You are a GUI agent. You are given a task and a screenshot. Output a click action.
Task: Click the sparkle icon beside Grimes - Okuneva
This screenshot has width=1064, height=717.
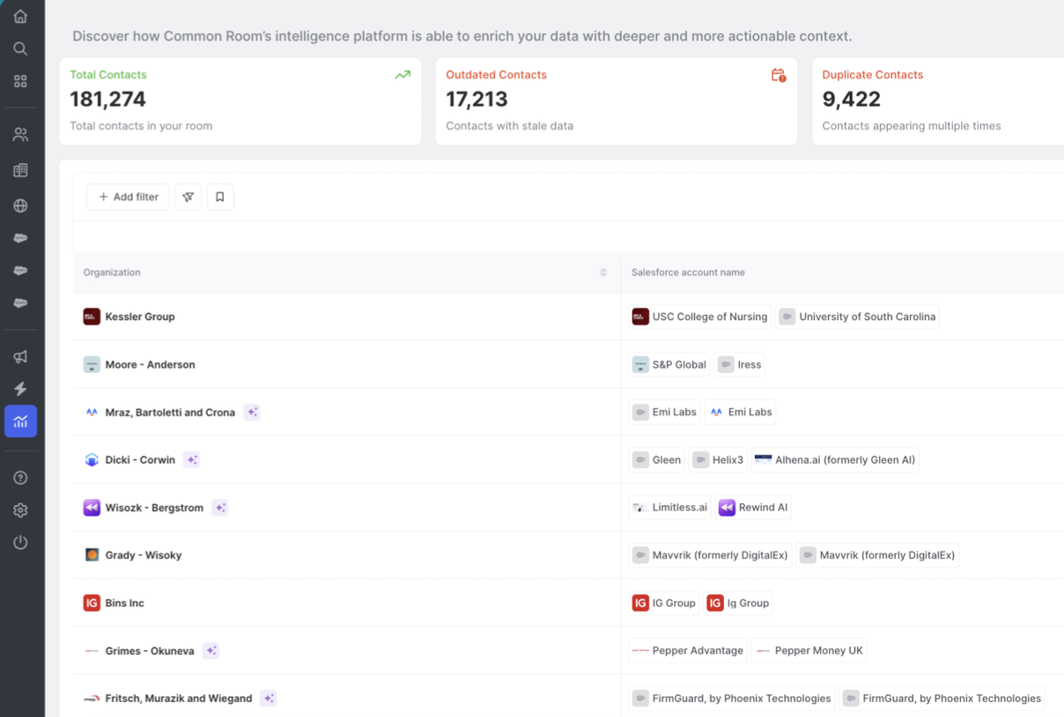click(211, 651)
